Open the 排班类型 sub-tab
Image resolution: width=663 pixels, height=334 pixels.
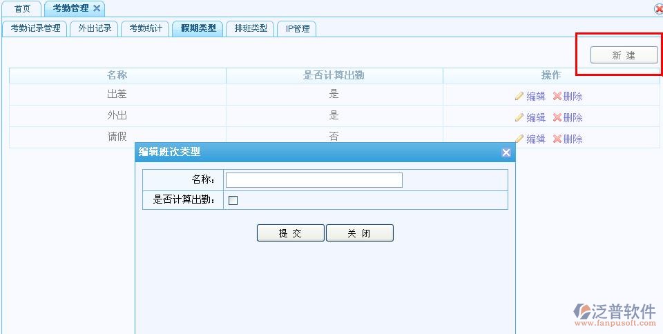250,28
